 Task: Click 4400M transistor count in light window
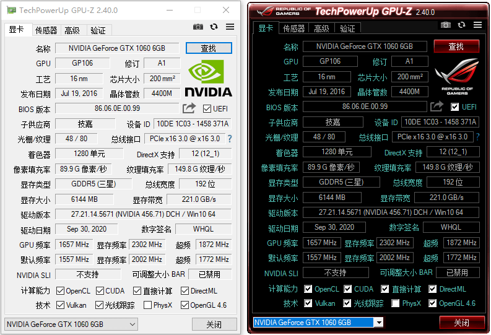[162, 94]
